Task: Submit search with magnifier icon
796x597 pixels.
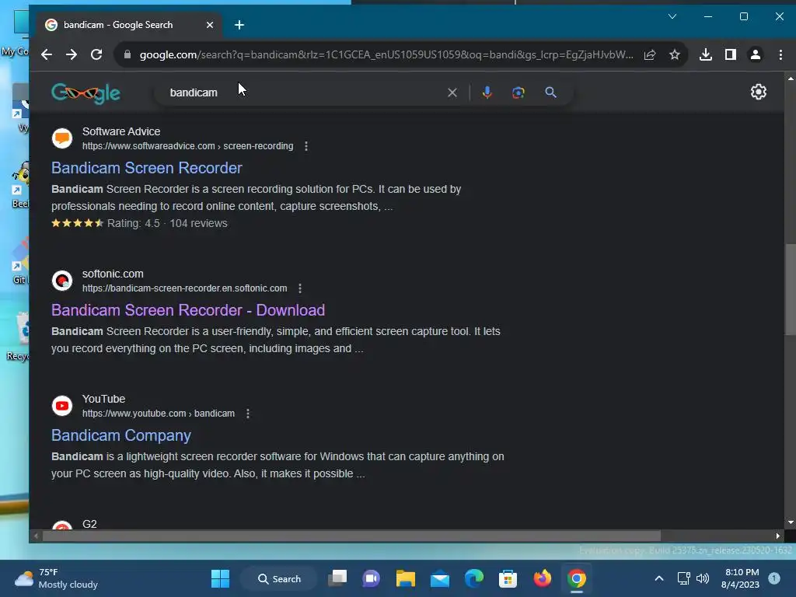Action: pyautogui.click(x=551, y=93)
